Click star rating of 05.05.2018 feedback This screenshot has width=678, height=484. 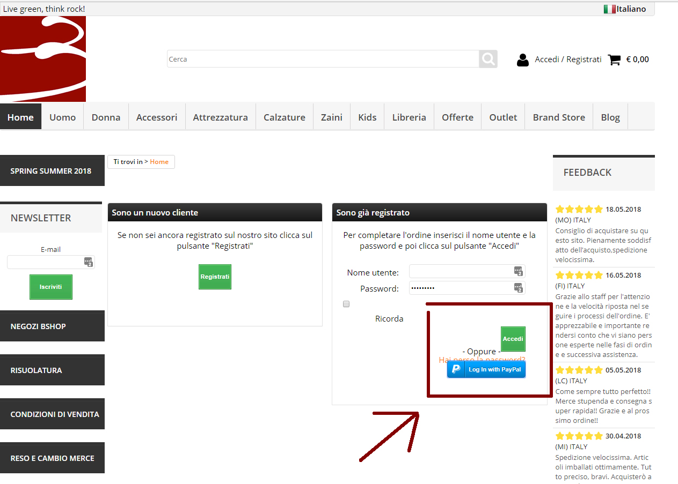pos(579,370)
